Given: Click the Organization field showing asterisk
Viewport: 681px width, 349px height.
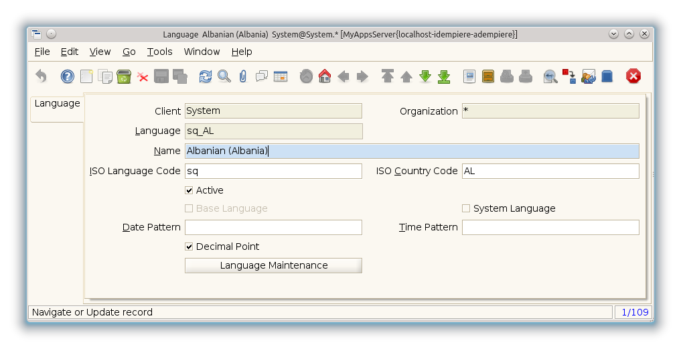Looking at the screenshot, I should (550, 111).
